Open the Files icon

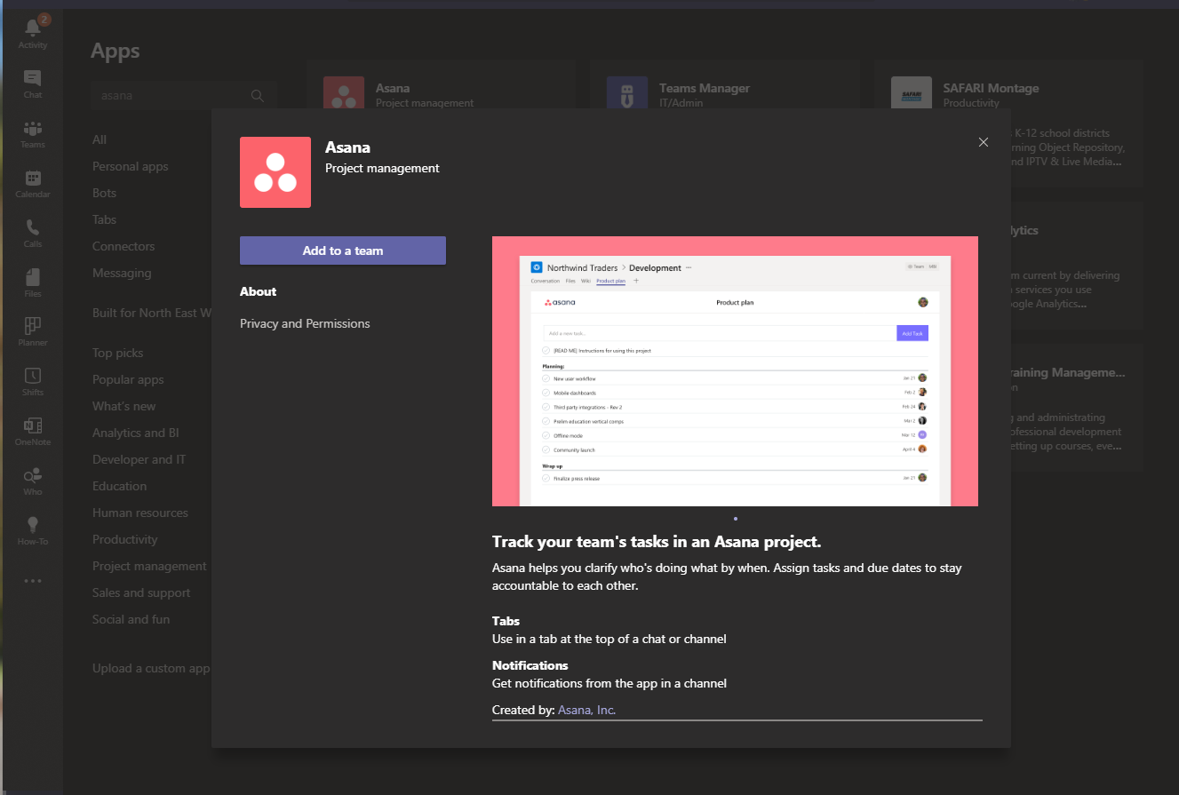click(32, 280)
